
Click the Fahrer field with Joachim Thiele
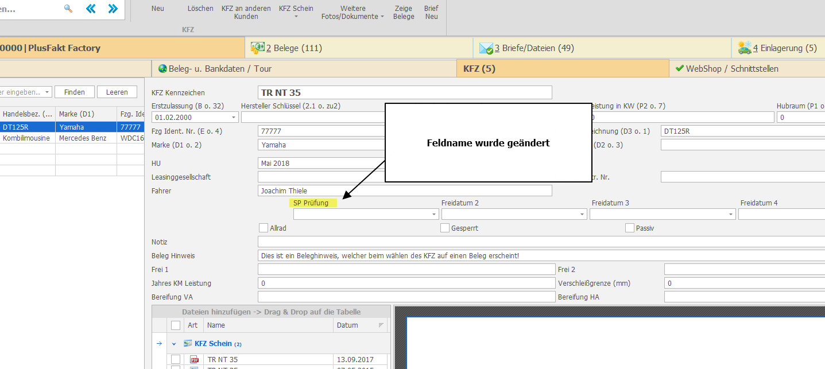405,191
